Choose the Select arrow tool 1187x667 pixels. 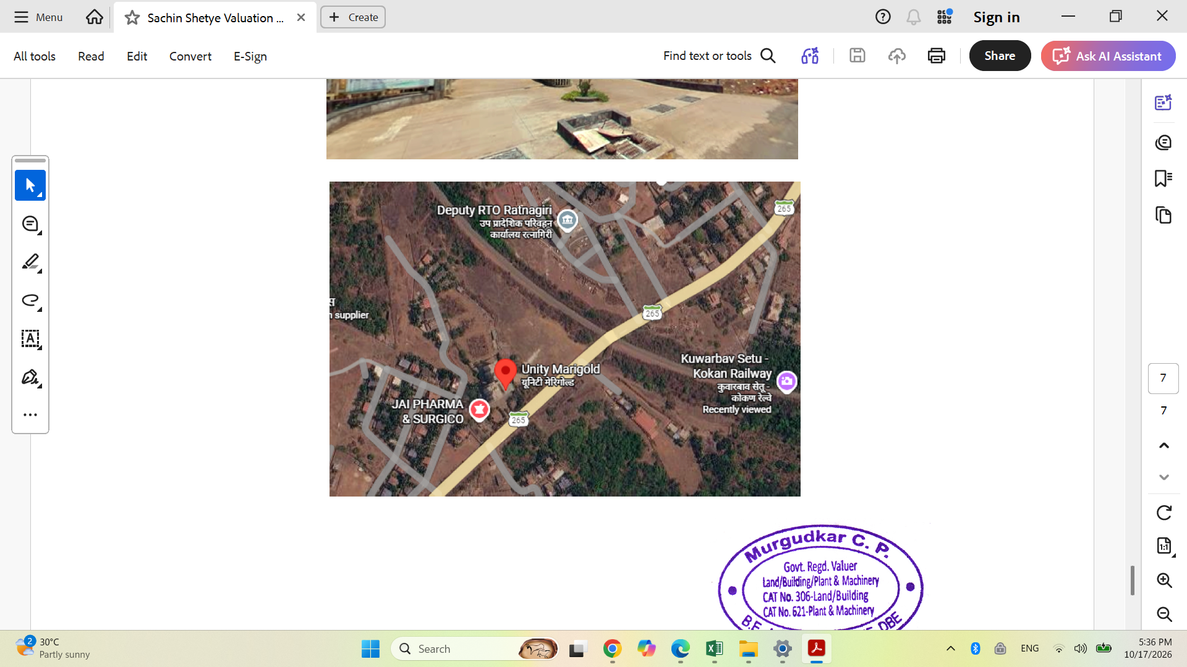[x=30, y=185]
